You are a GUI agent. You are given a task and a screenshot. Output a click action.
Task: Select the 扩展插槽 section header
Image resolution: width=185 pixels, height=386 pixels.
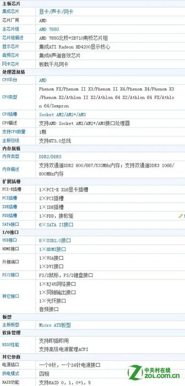pos(11,182)
